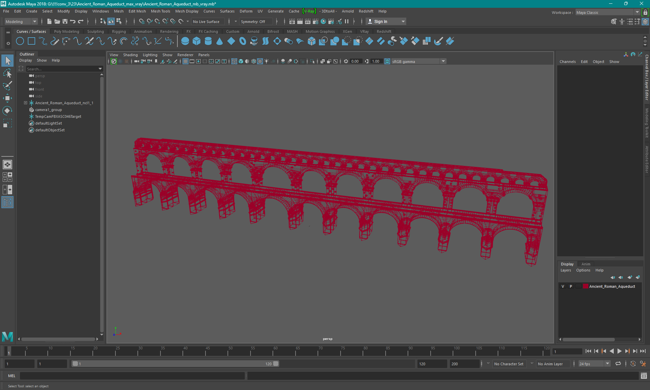This screenshot has height=390, width=650.
Task: Click the MEL script language label
Action: pyautogui.click(x=12, y=376)
